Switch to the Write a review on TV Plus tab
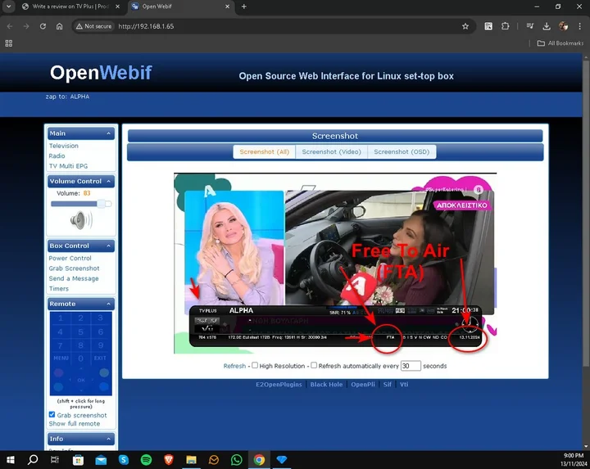The width and height of the screenshot is (590, 469). pyautogui.click(x=70, y=7)
